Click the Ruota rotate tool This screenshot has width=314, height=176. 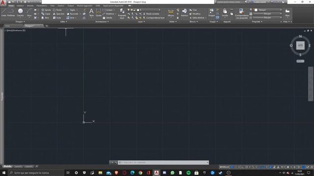(57, 10)
